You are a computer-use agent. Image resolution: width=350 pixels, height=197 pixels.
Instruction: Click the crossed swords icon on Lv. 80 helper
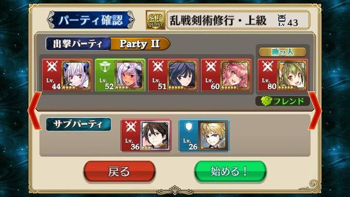click(267, 66)
